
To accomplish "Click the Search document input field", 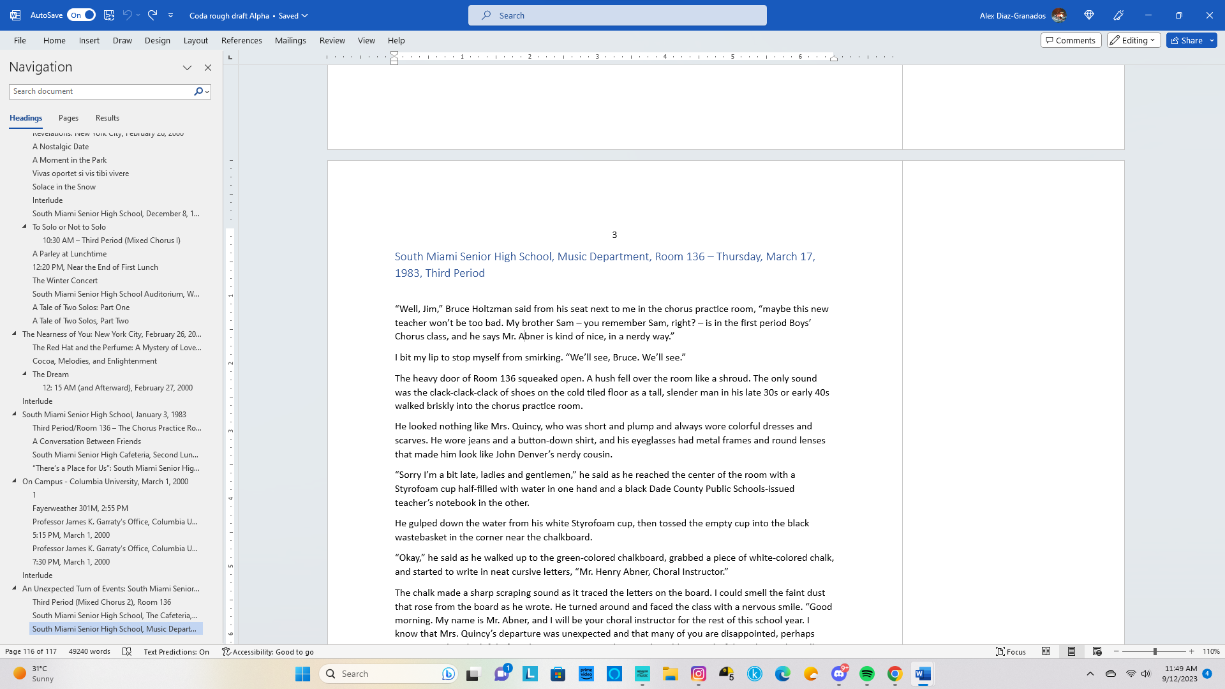I will point(101,91).
